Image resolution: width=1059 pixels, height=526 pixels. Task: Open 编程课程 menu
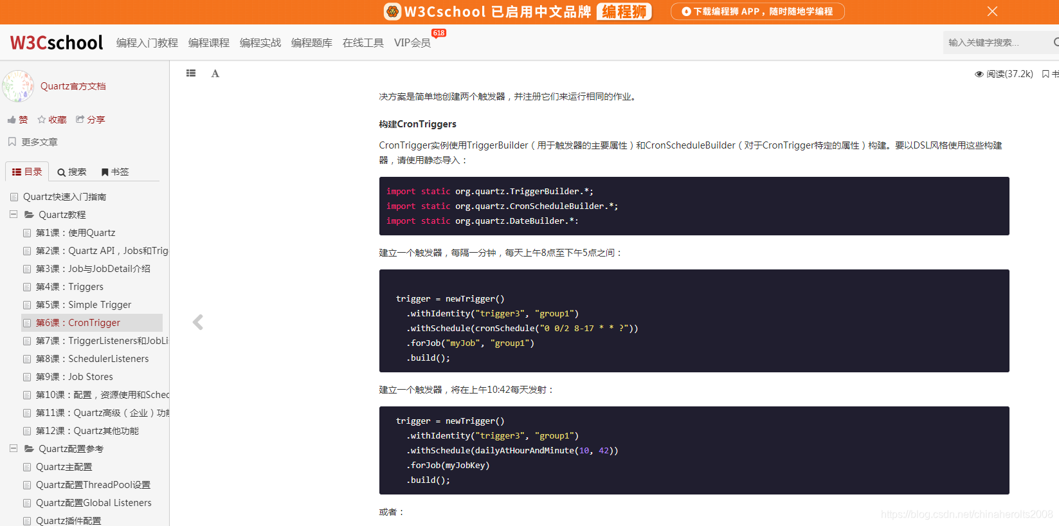point(209,42)
